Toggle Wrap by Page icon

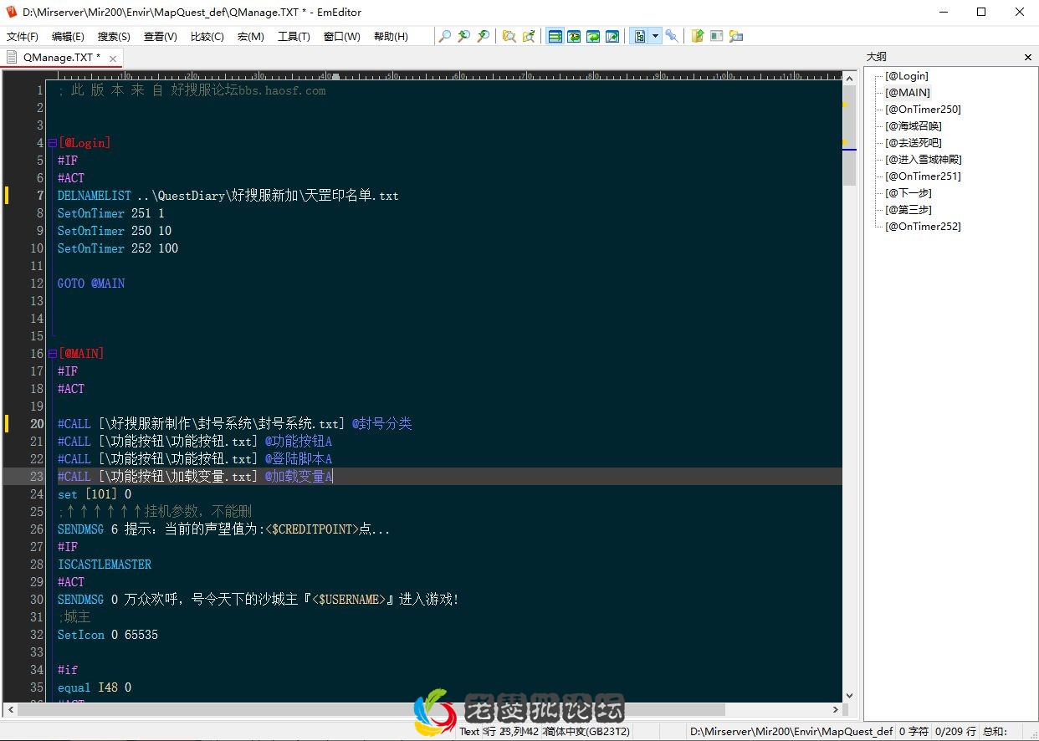[x=612, y=36]
